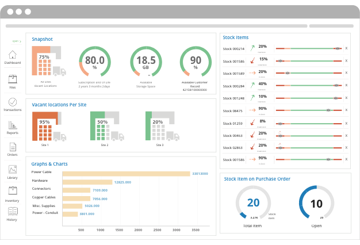Click the Stock 000284 level slider
Viewport: 360px width, 245px height.
[308, 86]
